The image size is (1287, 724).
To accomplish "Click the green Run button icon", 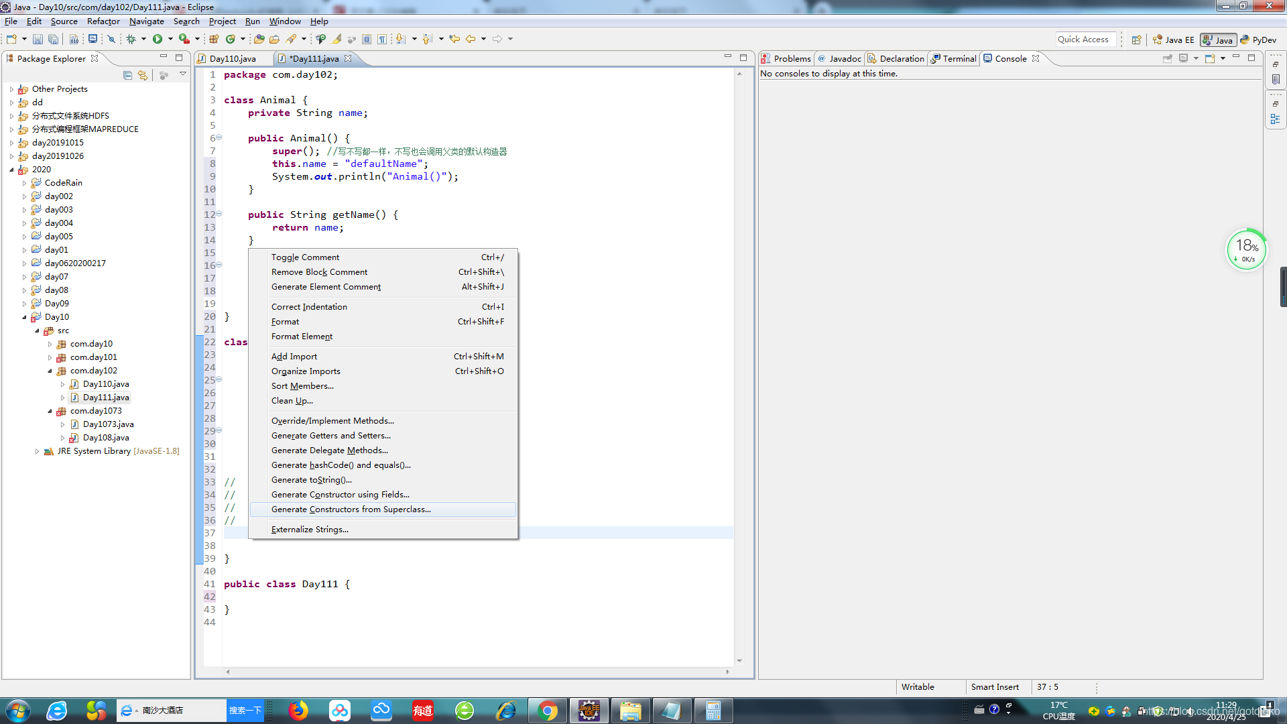I will click(x=158, y=39).
